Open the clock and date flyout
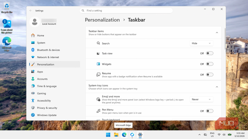 coord(239,135)
